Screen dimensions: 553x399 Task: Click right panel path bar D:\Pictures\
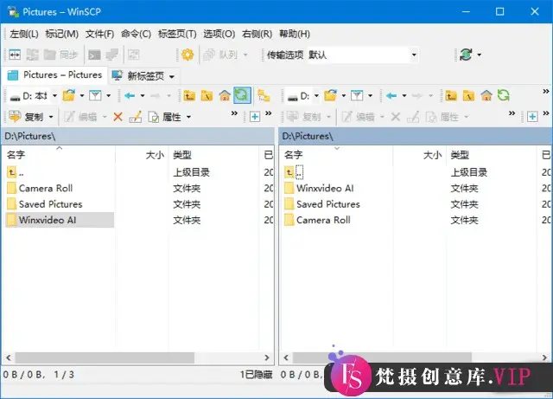coord(416,136)
